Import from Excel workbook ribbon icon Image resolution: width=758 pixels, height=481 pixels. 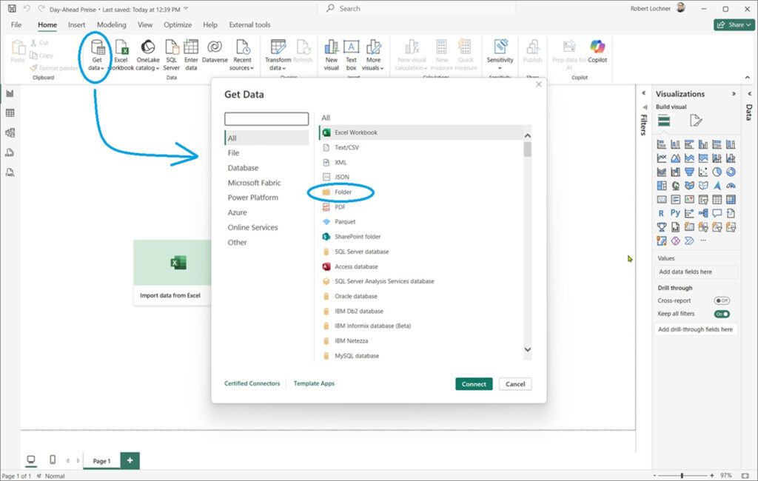click(121, 55)
